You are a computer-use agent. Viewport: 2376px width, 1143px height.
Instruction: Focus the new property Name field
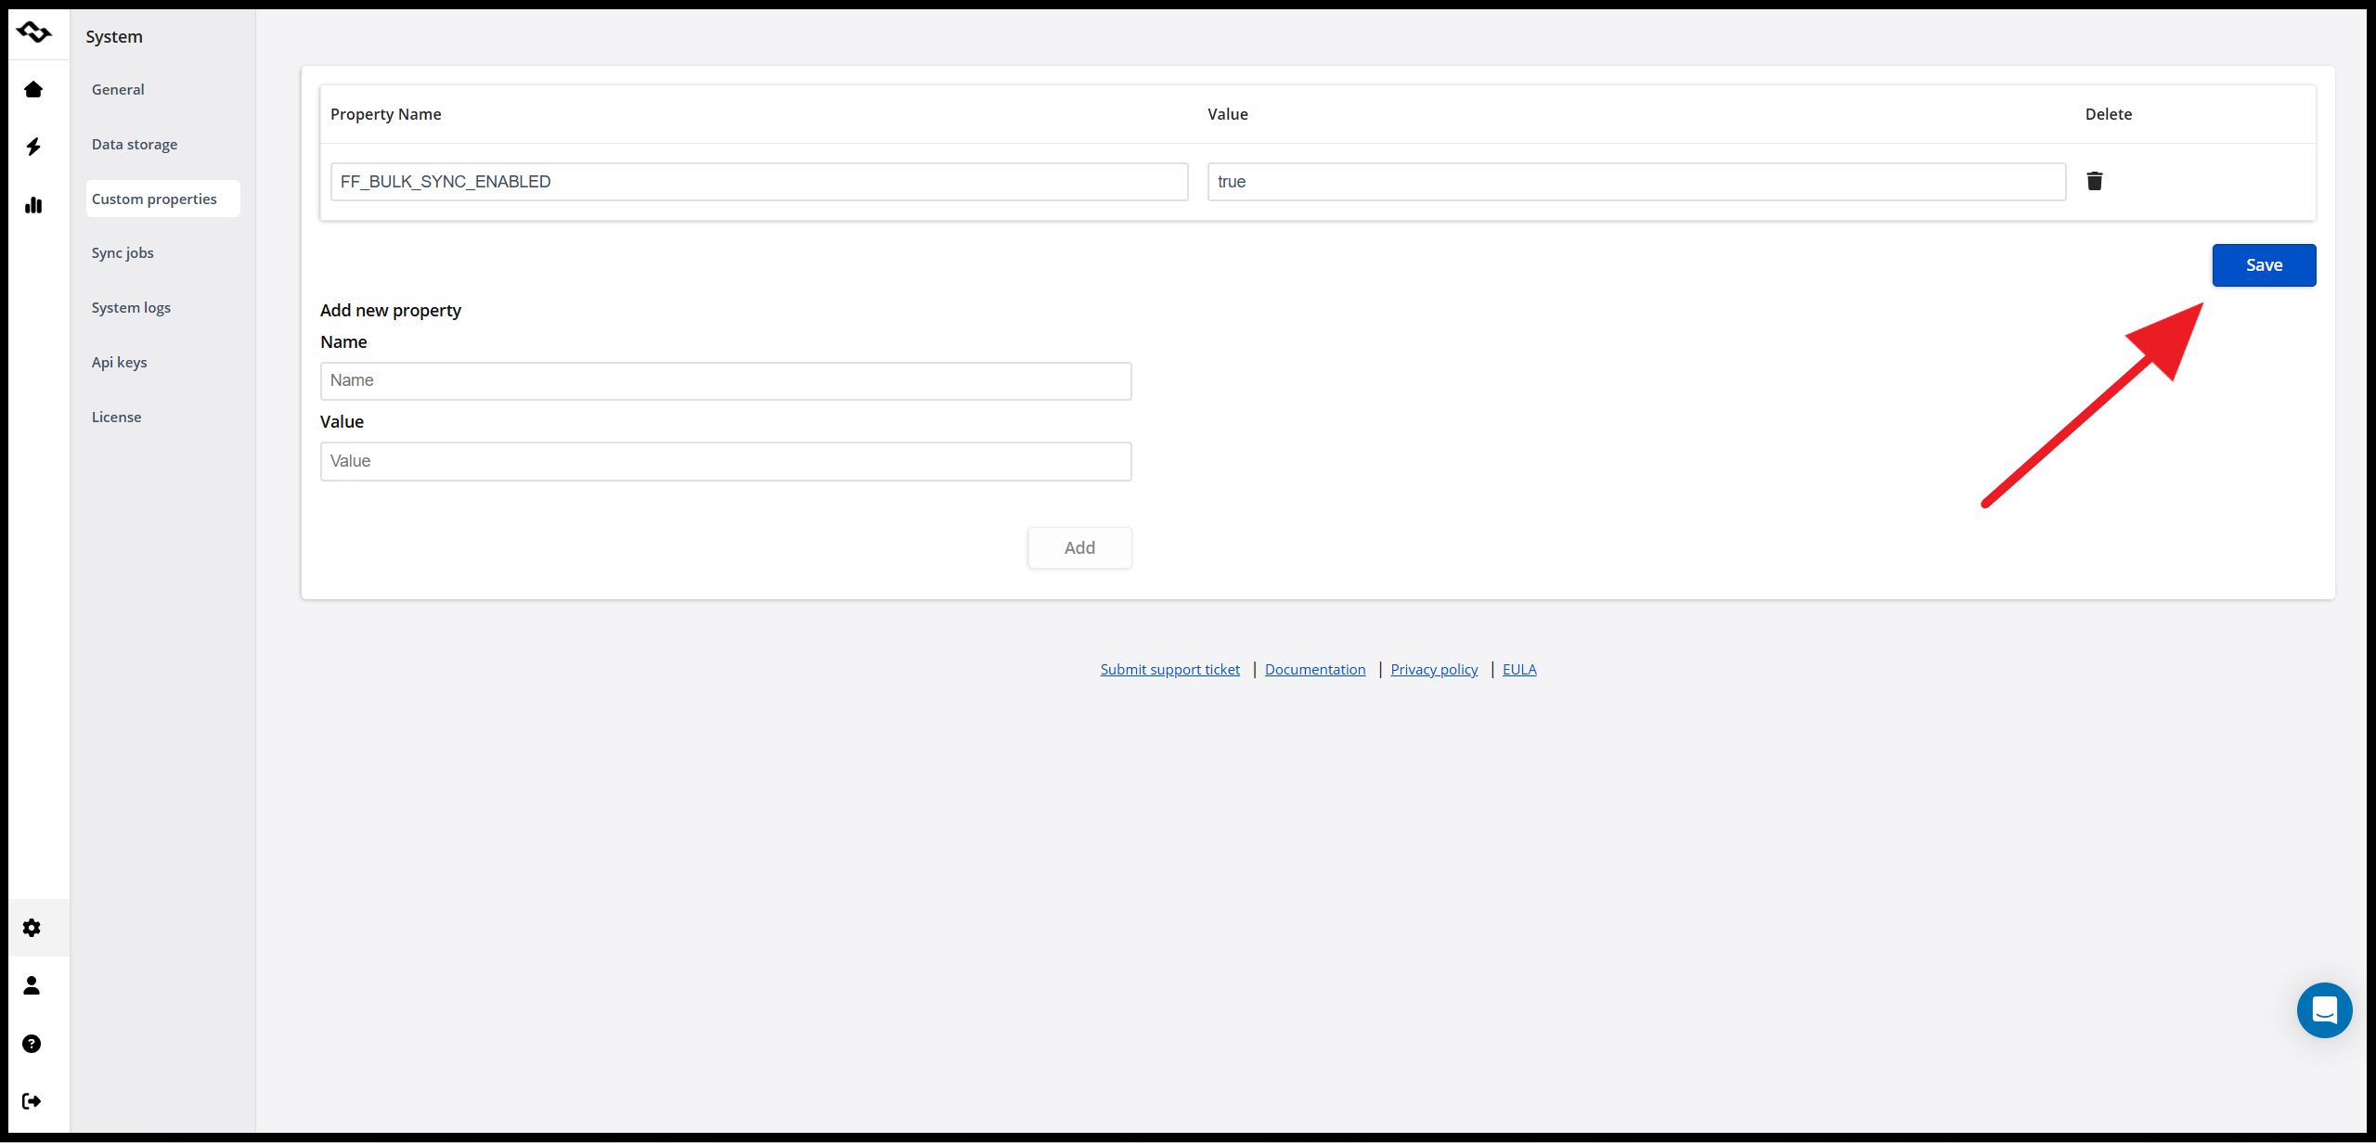[726, 381]
